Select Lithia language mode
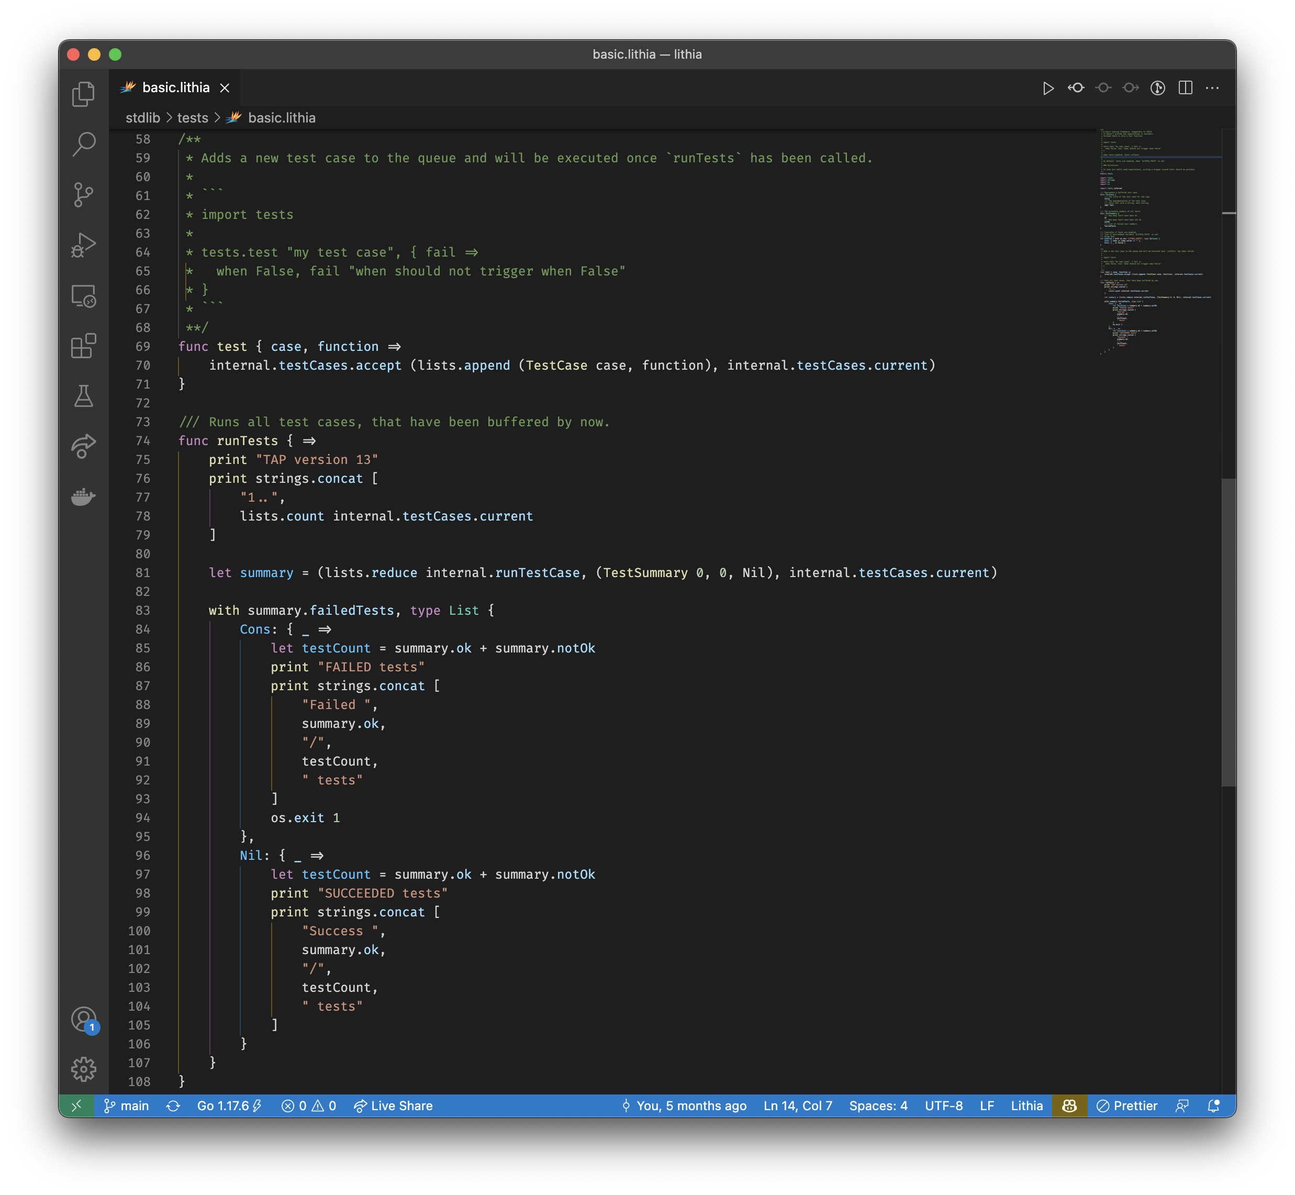This screenshot has height=1195, width=1295. 1027,1106
